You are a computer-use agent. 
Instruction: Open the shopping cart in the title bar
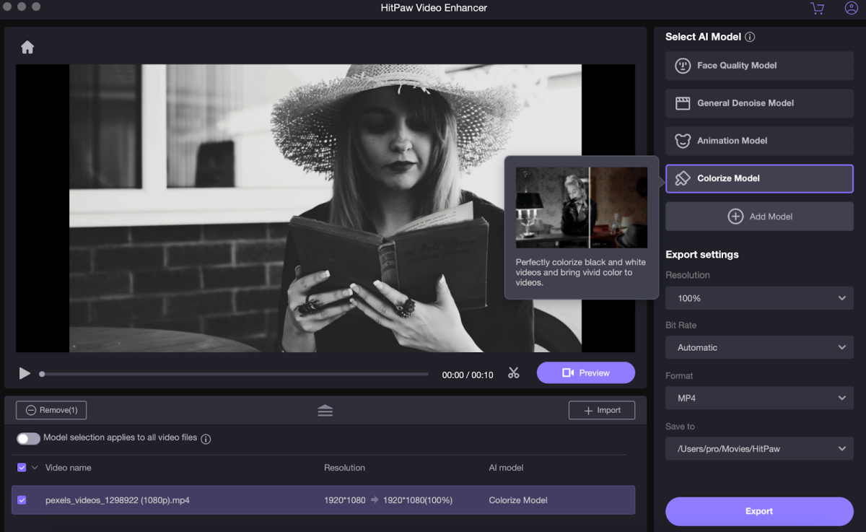[816, 9]
